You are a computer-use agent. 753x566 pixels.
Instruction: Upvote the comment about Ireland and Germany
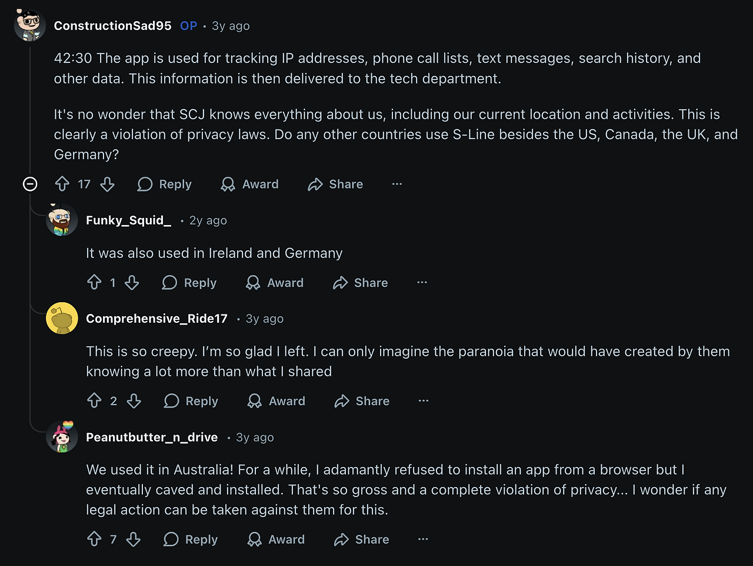(x=95, y=283)
